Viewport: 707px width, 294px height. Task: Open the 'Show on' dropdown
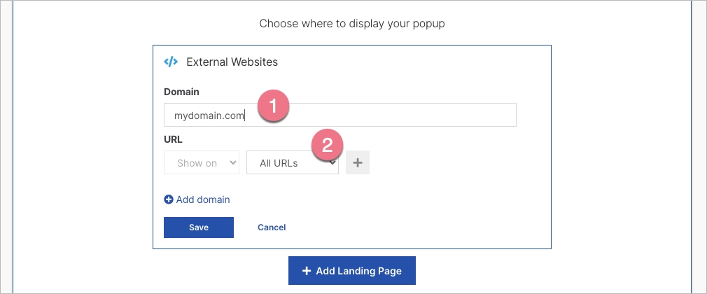(x=201, y=163)
